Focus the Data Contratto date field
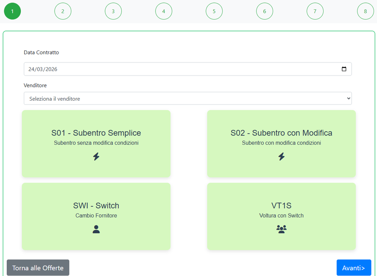 188,69
